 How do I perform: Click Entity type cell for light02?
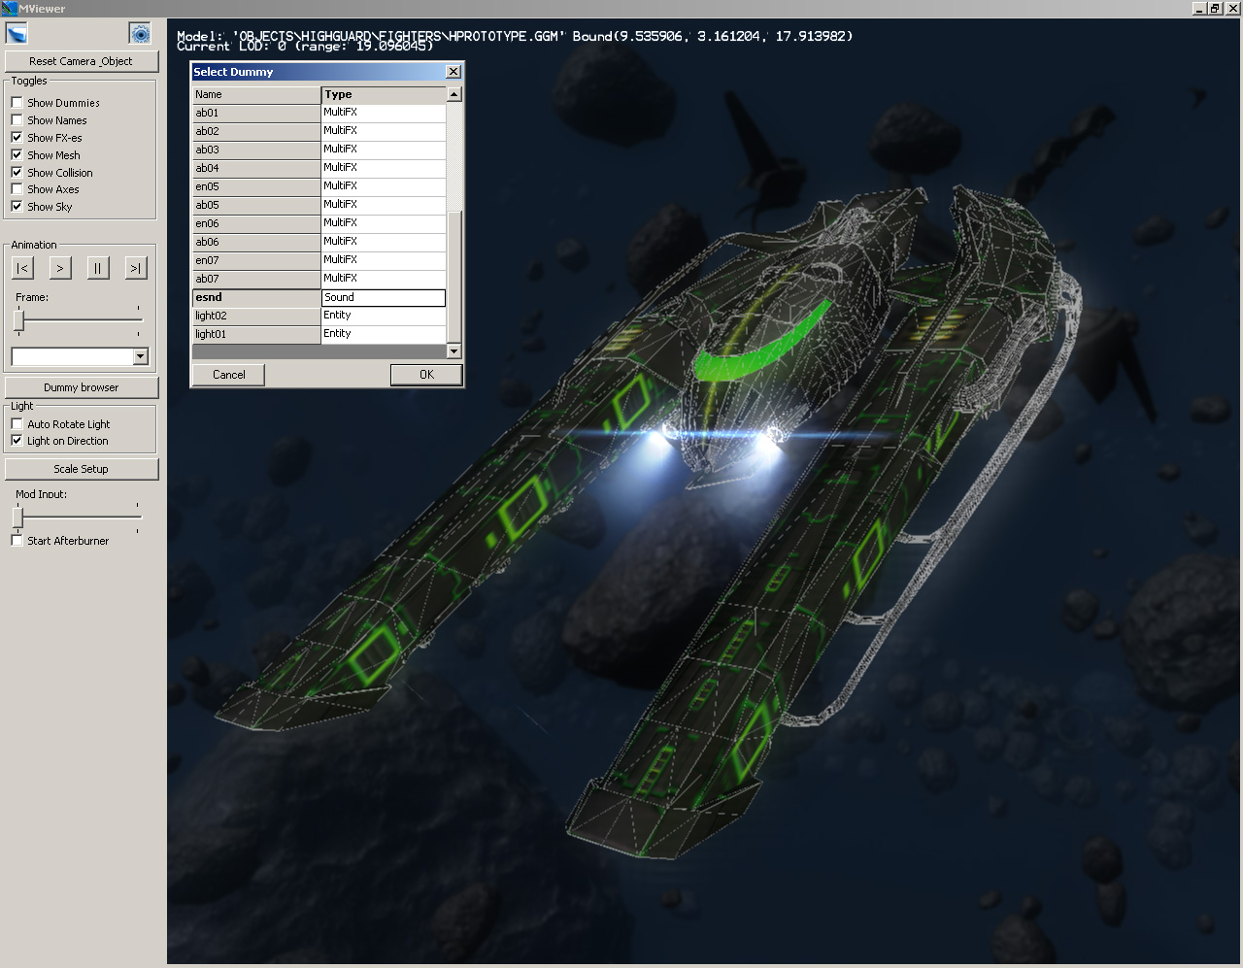pyautogui.click(x=384, y=316)
